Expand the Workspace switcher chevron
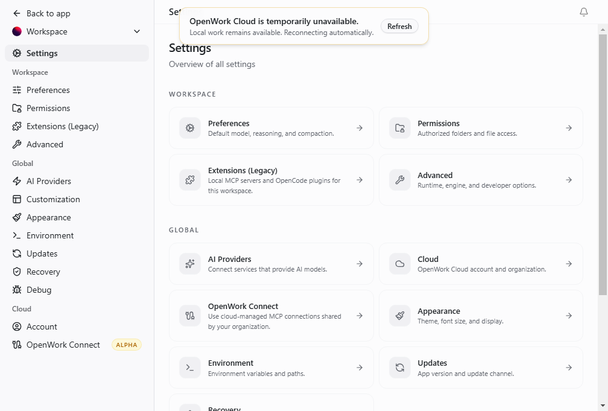The image size is (608, 411). click(137, 31)
